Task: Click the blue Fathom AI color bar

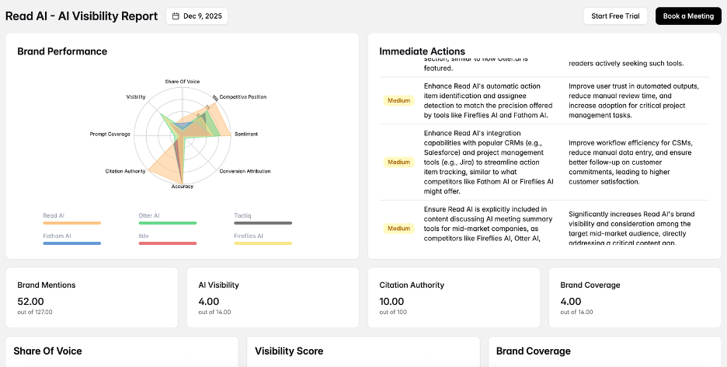Action: [x=72, y=243]
